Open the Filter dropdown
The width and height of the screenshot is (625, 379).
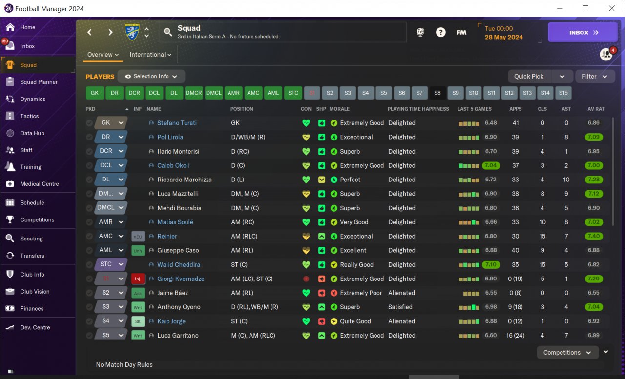[595, 77]
